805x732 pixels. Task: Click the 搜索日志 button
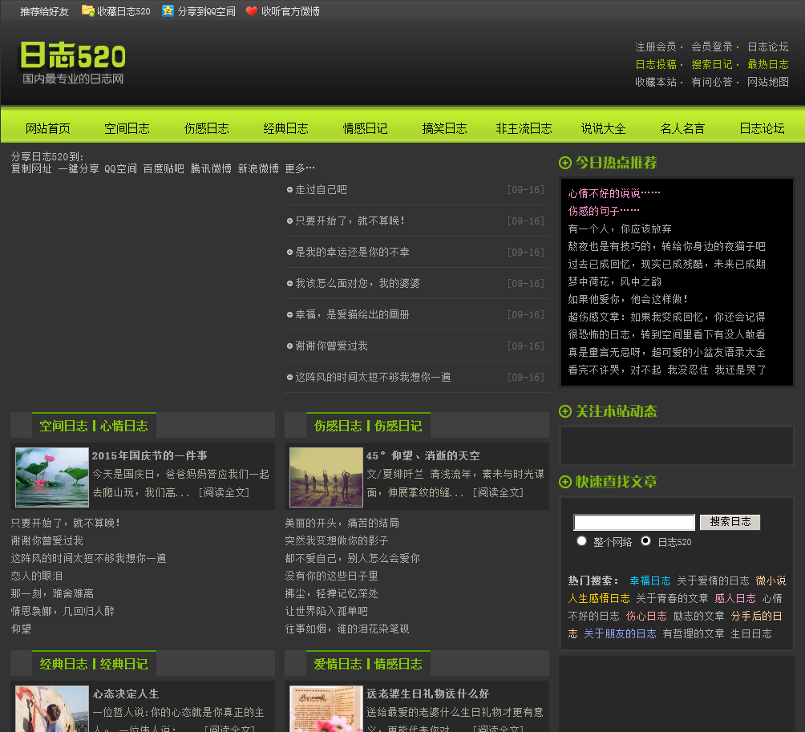730,522
